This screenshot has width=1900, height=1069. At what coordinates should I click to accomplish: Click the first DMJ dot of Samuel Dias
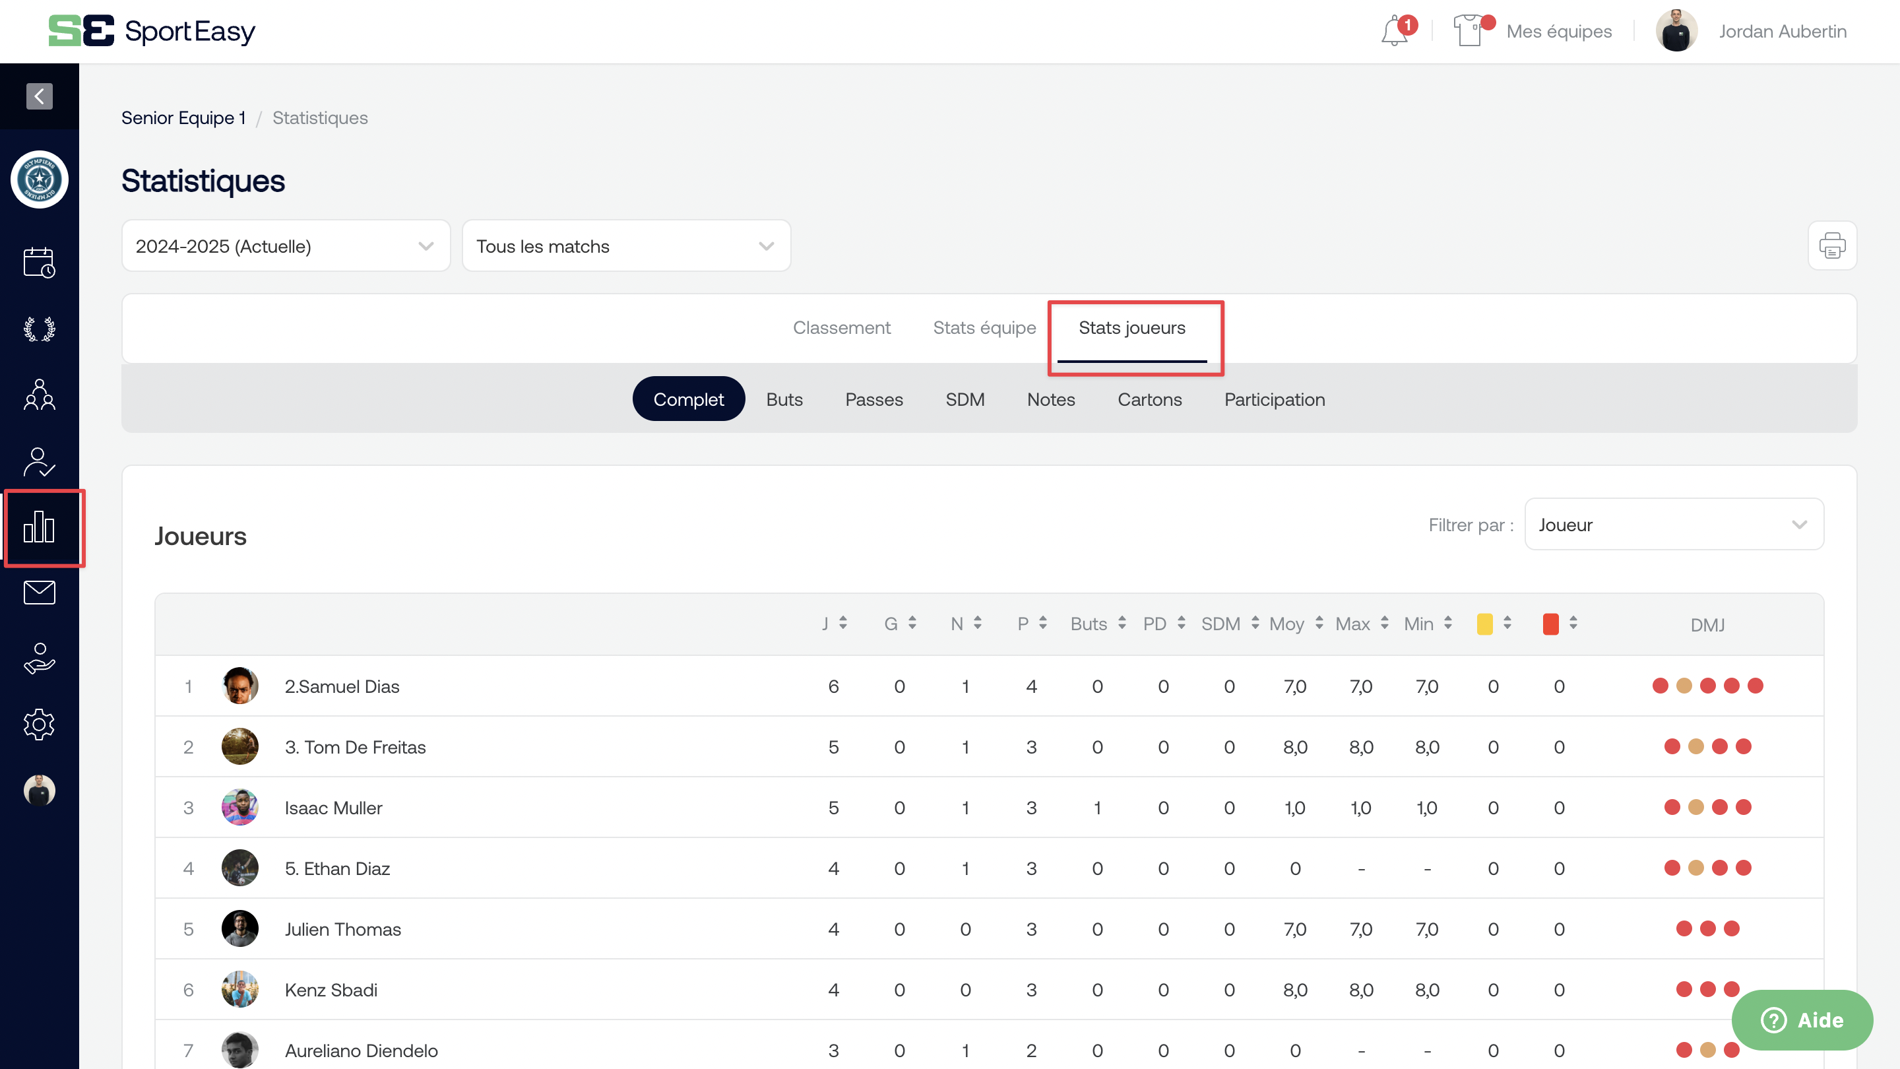1661,686
